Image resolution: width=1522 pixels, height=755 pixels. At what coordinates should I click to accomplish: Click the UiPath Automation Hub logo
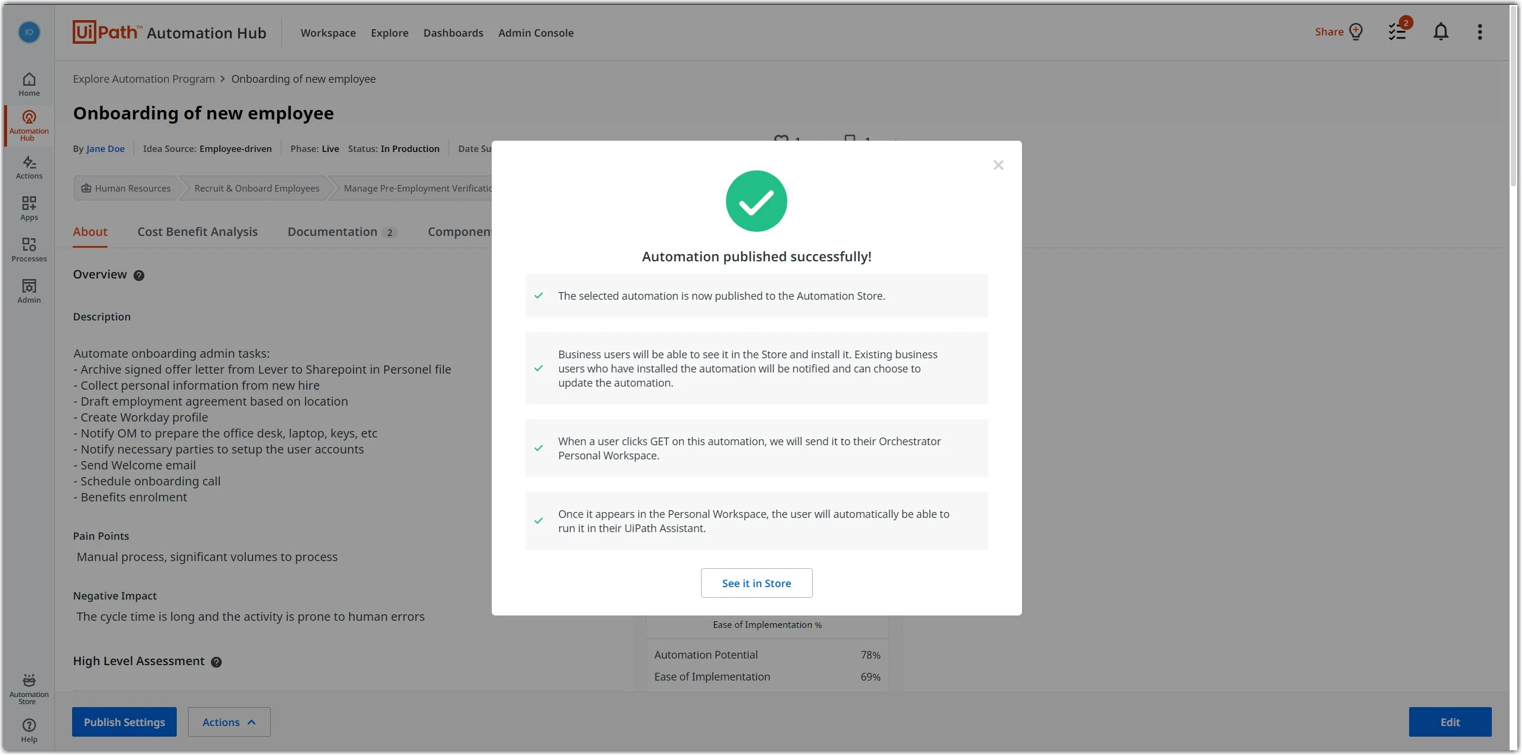[170, 33]
